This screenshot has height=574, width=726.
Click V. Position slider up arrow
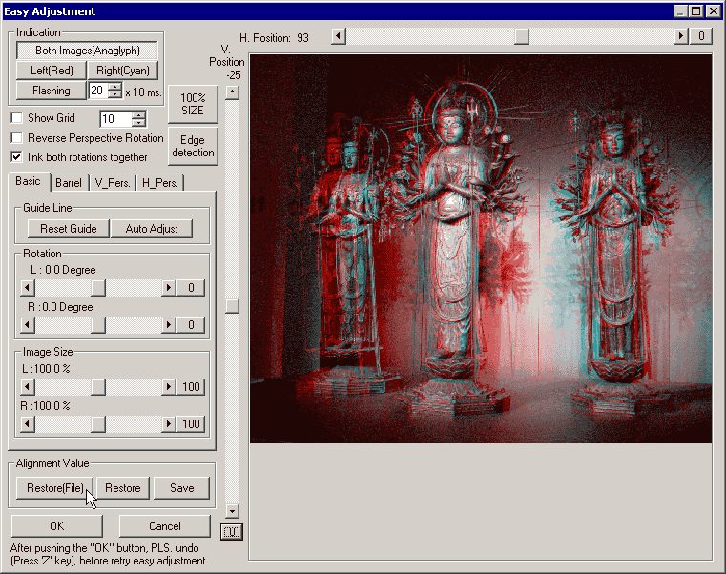[x=232, y=92]
